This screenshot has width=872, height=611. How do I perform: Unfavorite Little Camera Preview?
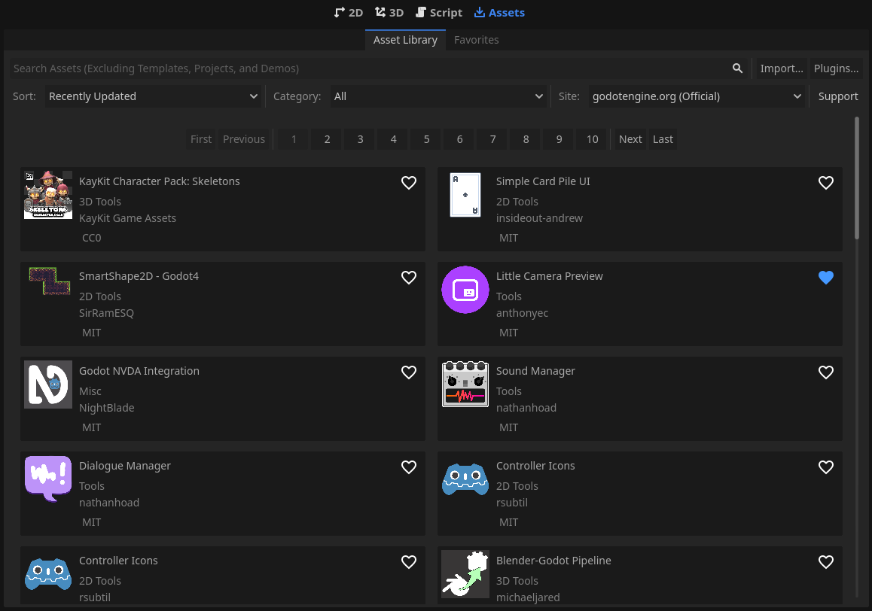pos(826,278)
